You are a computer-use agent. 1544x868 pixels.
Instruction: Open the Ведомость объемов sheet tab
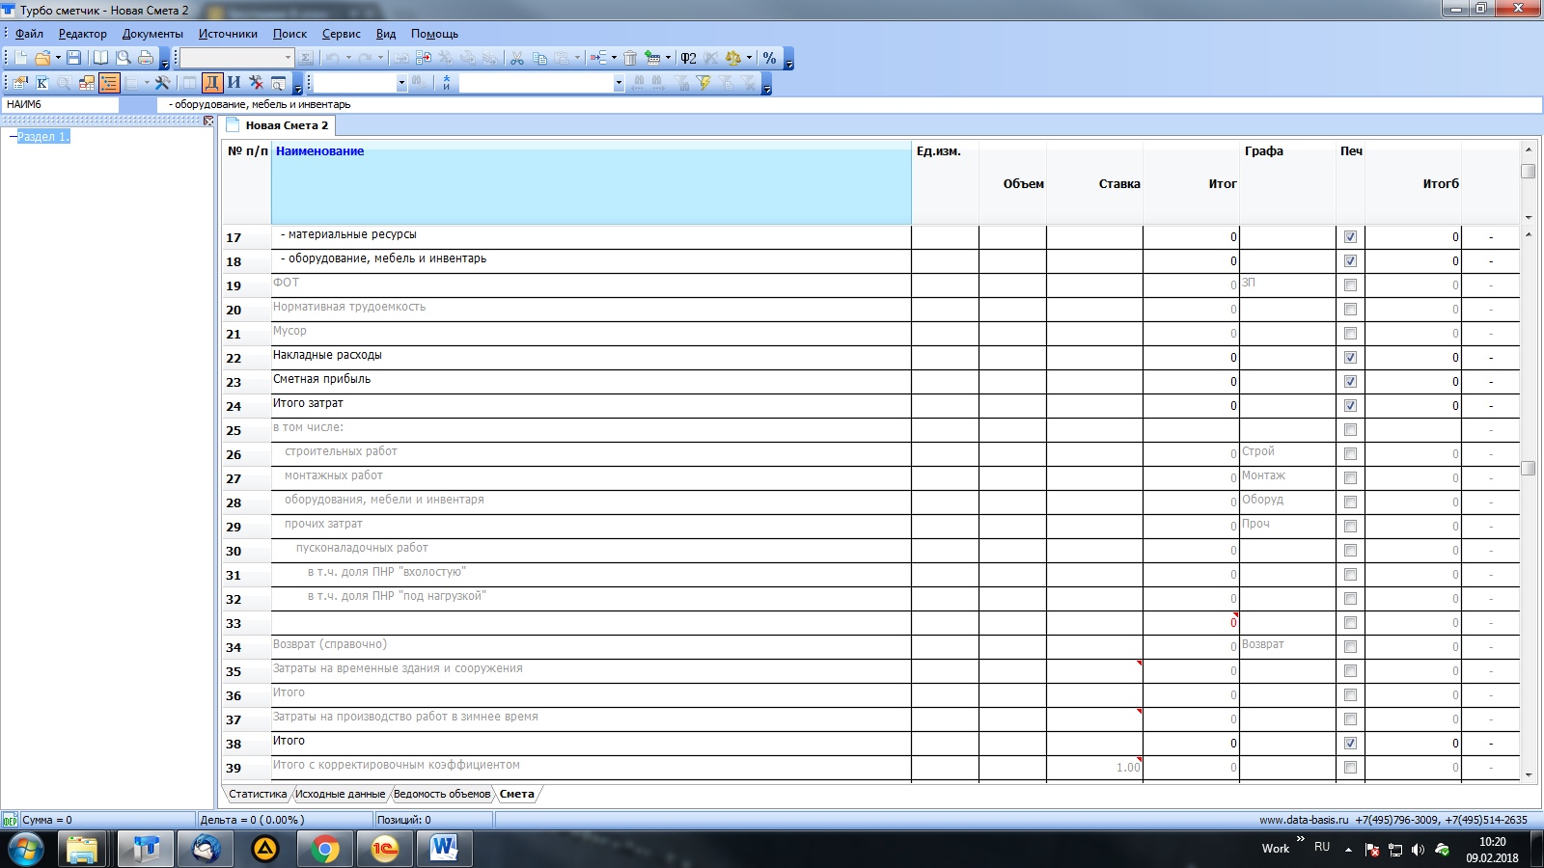pyautogui.click(x=442, y=794)
